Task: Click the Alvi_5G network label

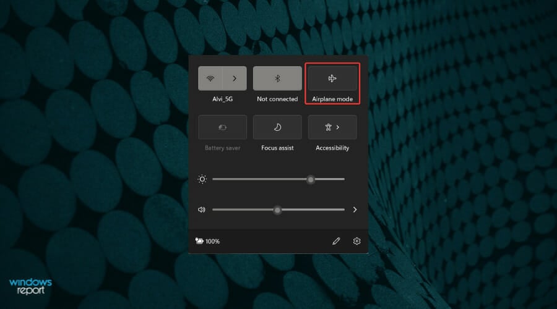Action: (x=222, y=99)
